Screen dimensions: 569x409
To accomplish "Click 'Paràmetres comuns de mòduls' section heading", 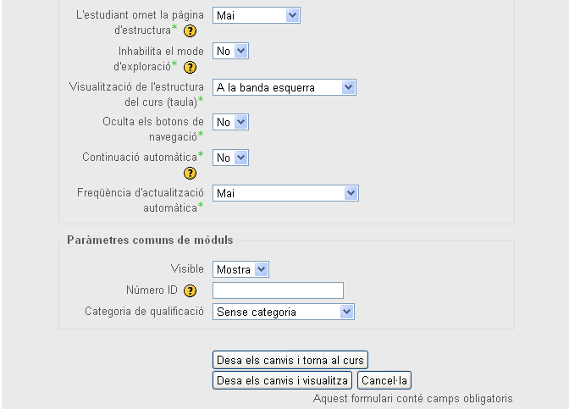I will click(150, 240).
